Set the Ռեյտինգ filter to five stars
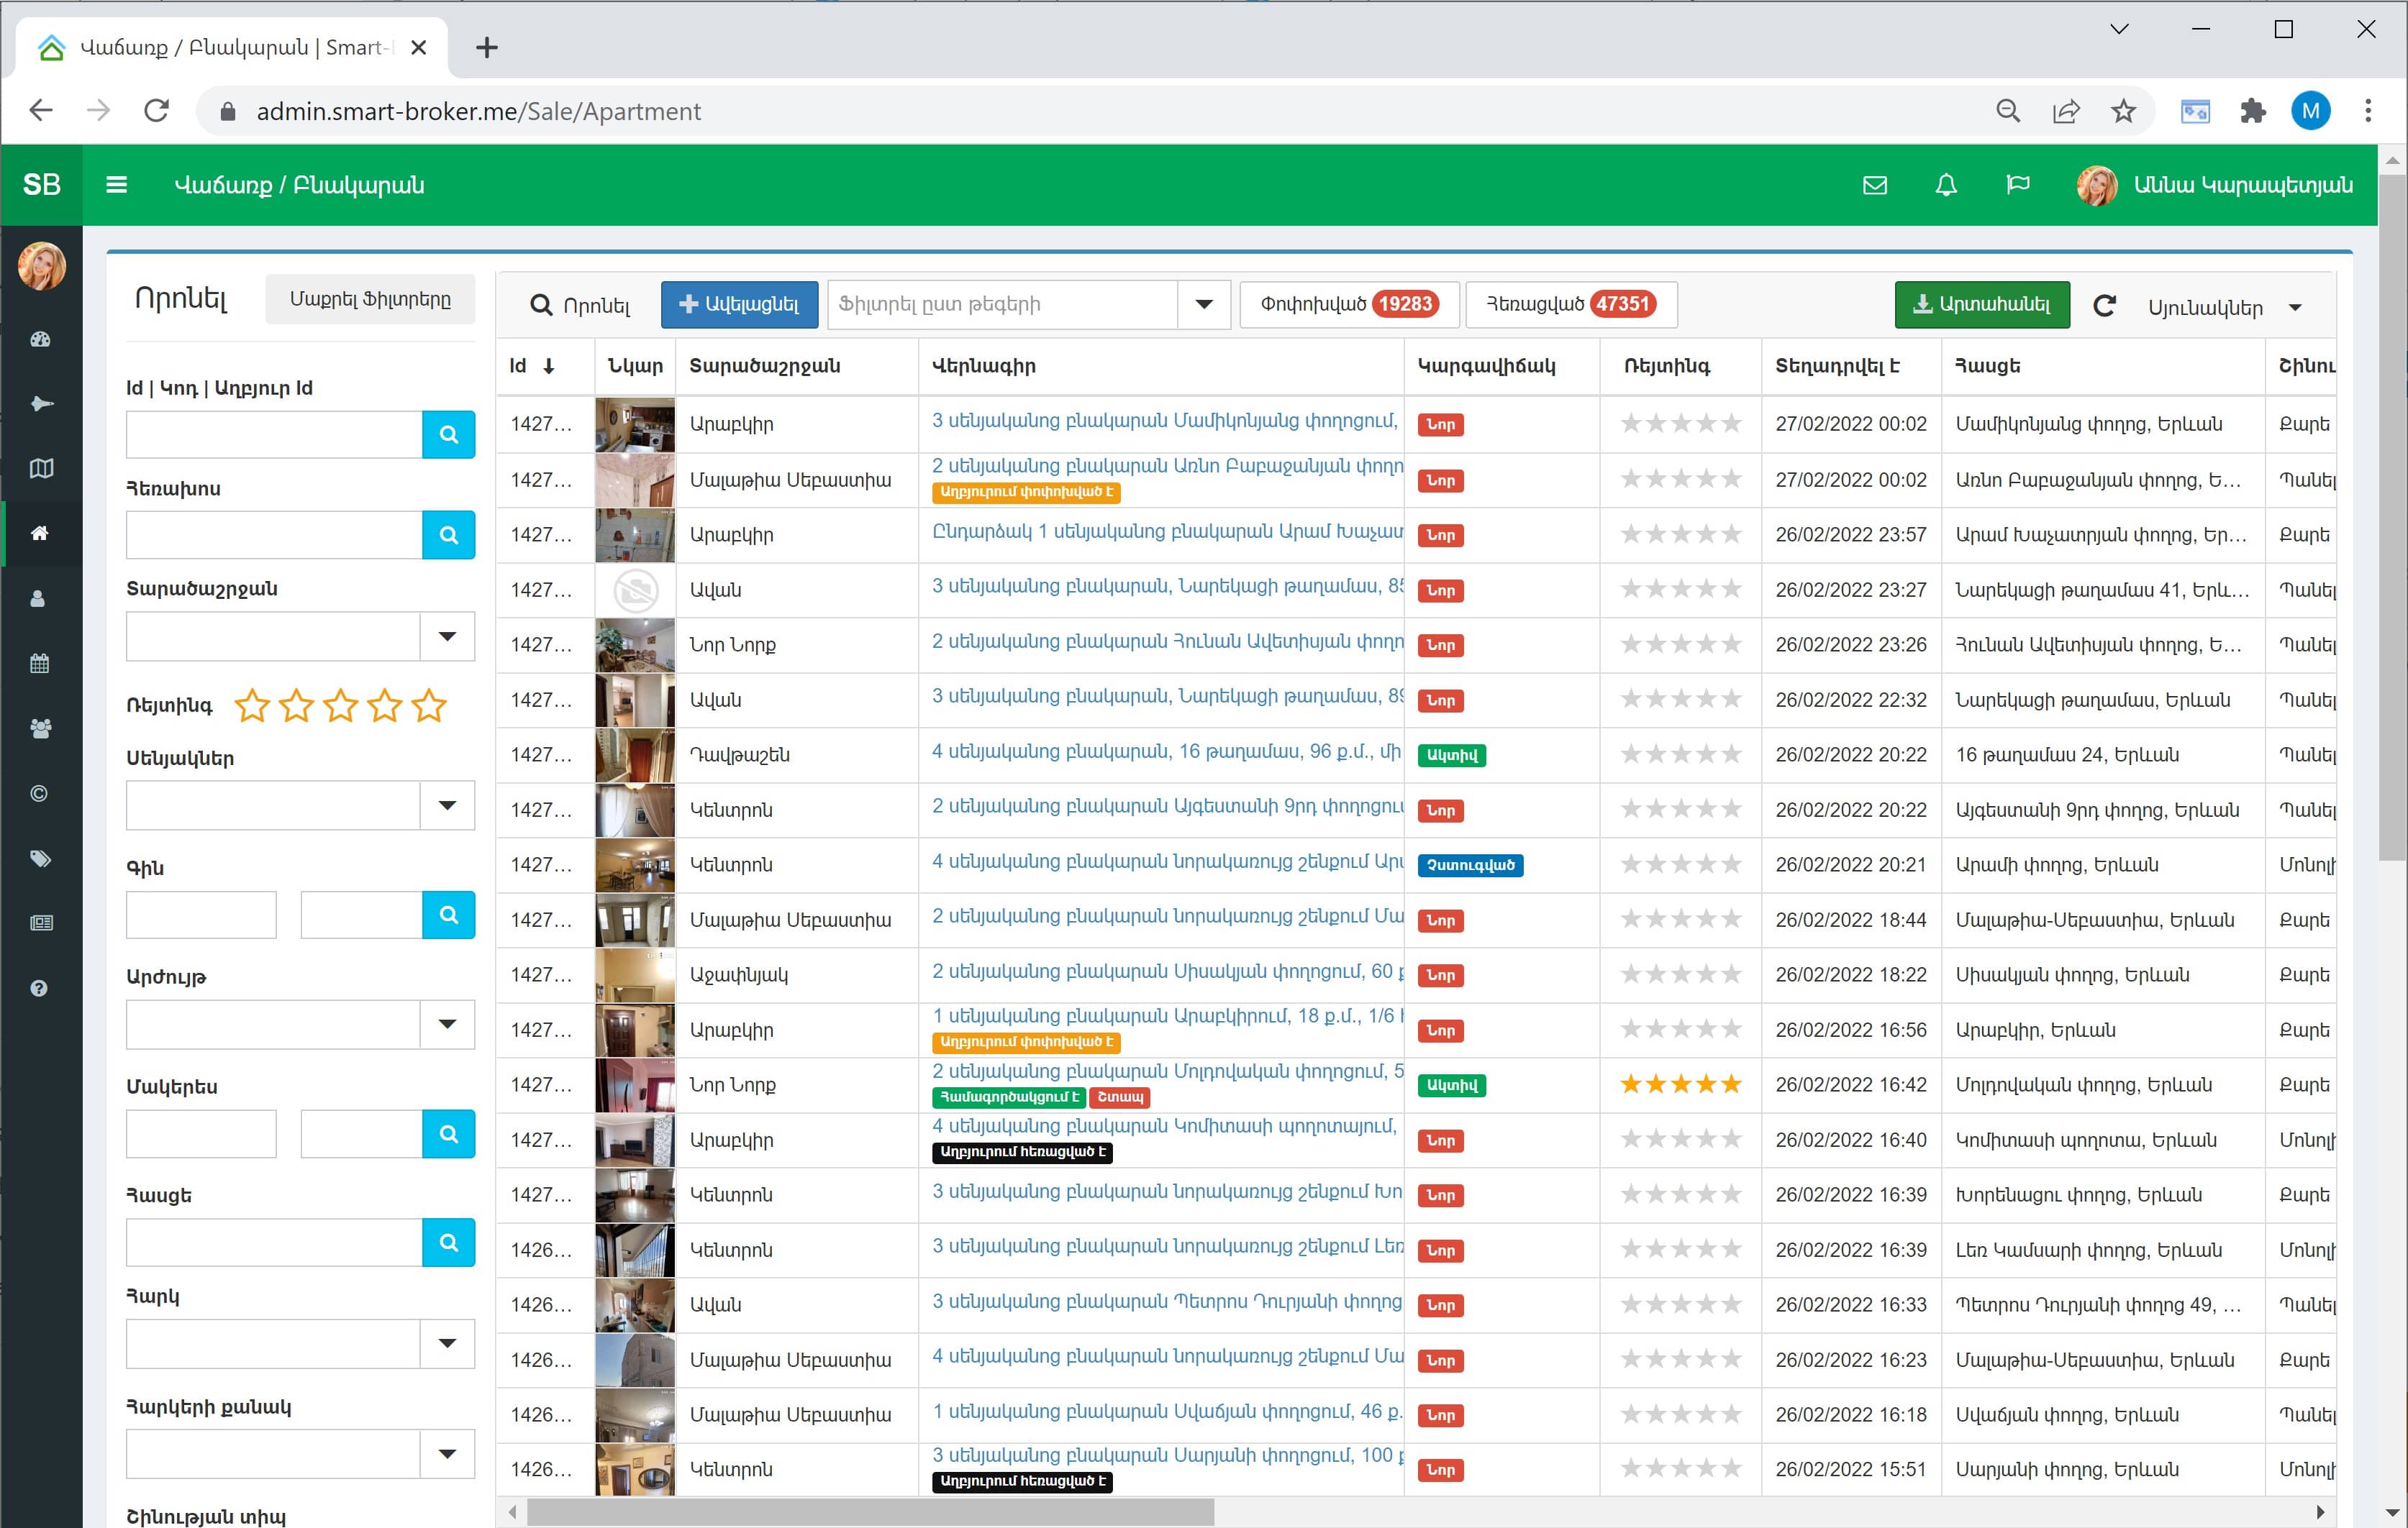Viewport: 2408px width, 1528px height. click(429, 705)
